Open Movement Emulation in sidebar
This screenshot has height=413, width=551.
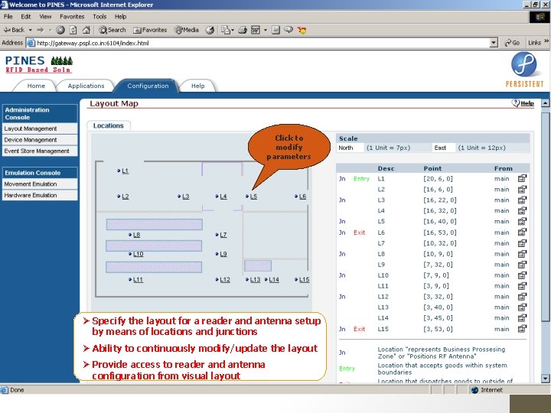point(40,184)
